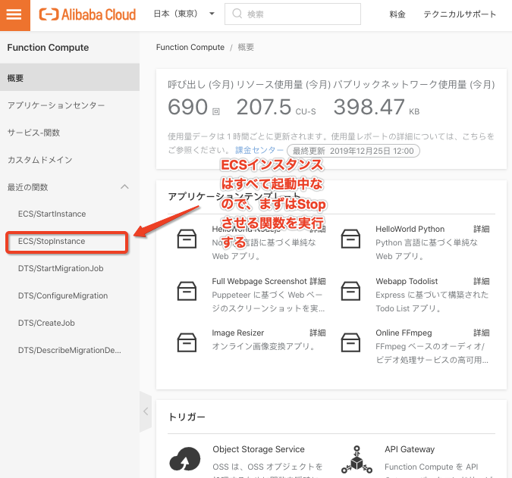Click the Alibaba Cloud logo
This screenshot has height=478, width=512.
[88, 14]
